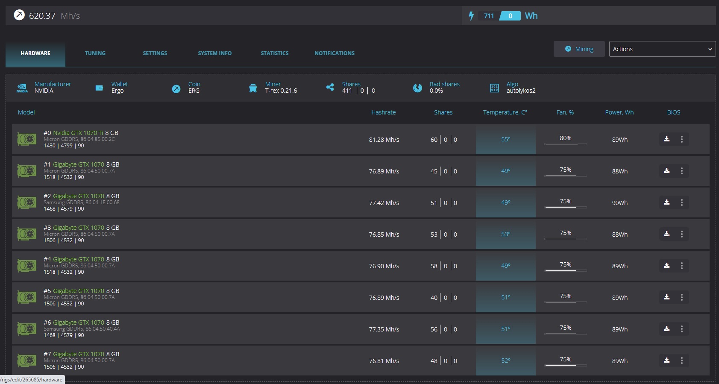Click the GPU card icon for #1
Screen dimensions: 719x384
coord(26,171)
